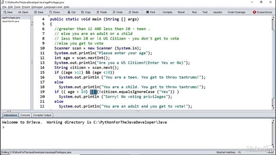
Task: Open the Tools menu
Action: [x=17, y=7]
